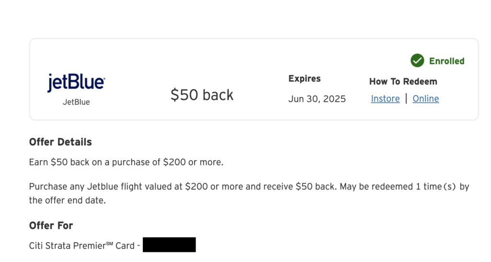The width and height of the screenshot is (491, 262).
Task: Click the Offer For heading
Action: pyautogui.click(x=51, y=226)
